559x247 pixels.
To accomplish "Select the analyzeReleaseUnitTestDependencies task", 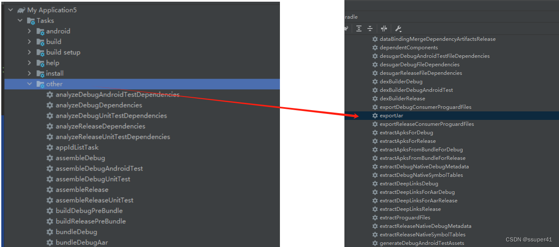I will click(x=113, y=137).
